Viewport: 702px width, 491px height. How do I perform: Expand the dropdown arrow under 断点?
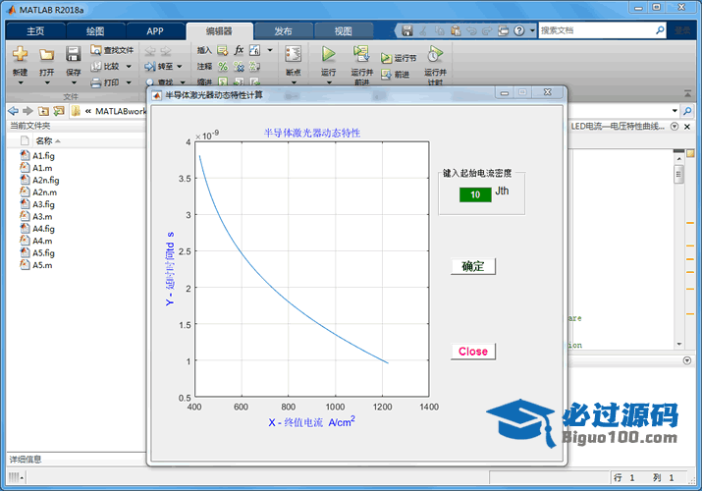[x=294, y=82]
